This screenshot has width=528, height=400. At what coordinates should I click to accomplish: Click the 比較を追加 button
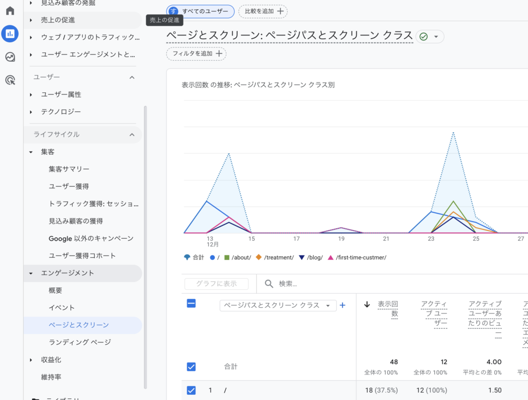coord(263,11)
